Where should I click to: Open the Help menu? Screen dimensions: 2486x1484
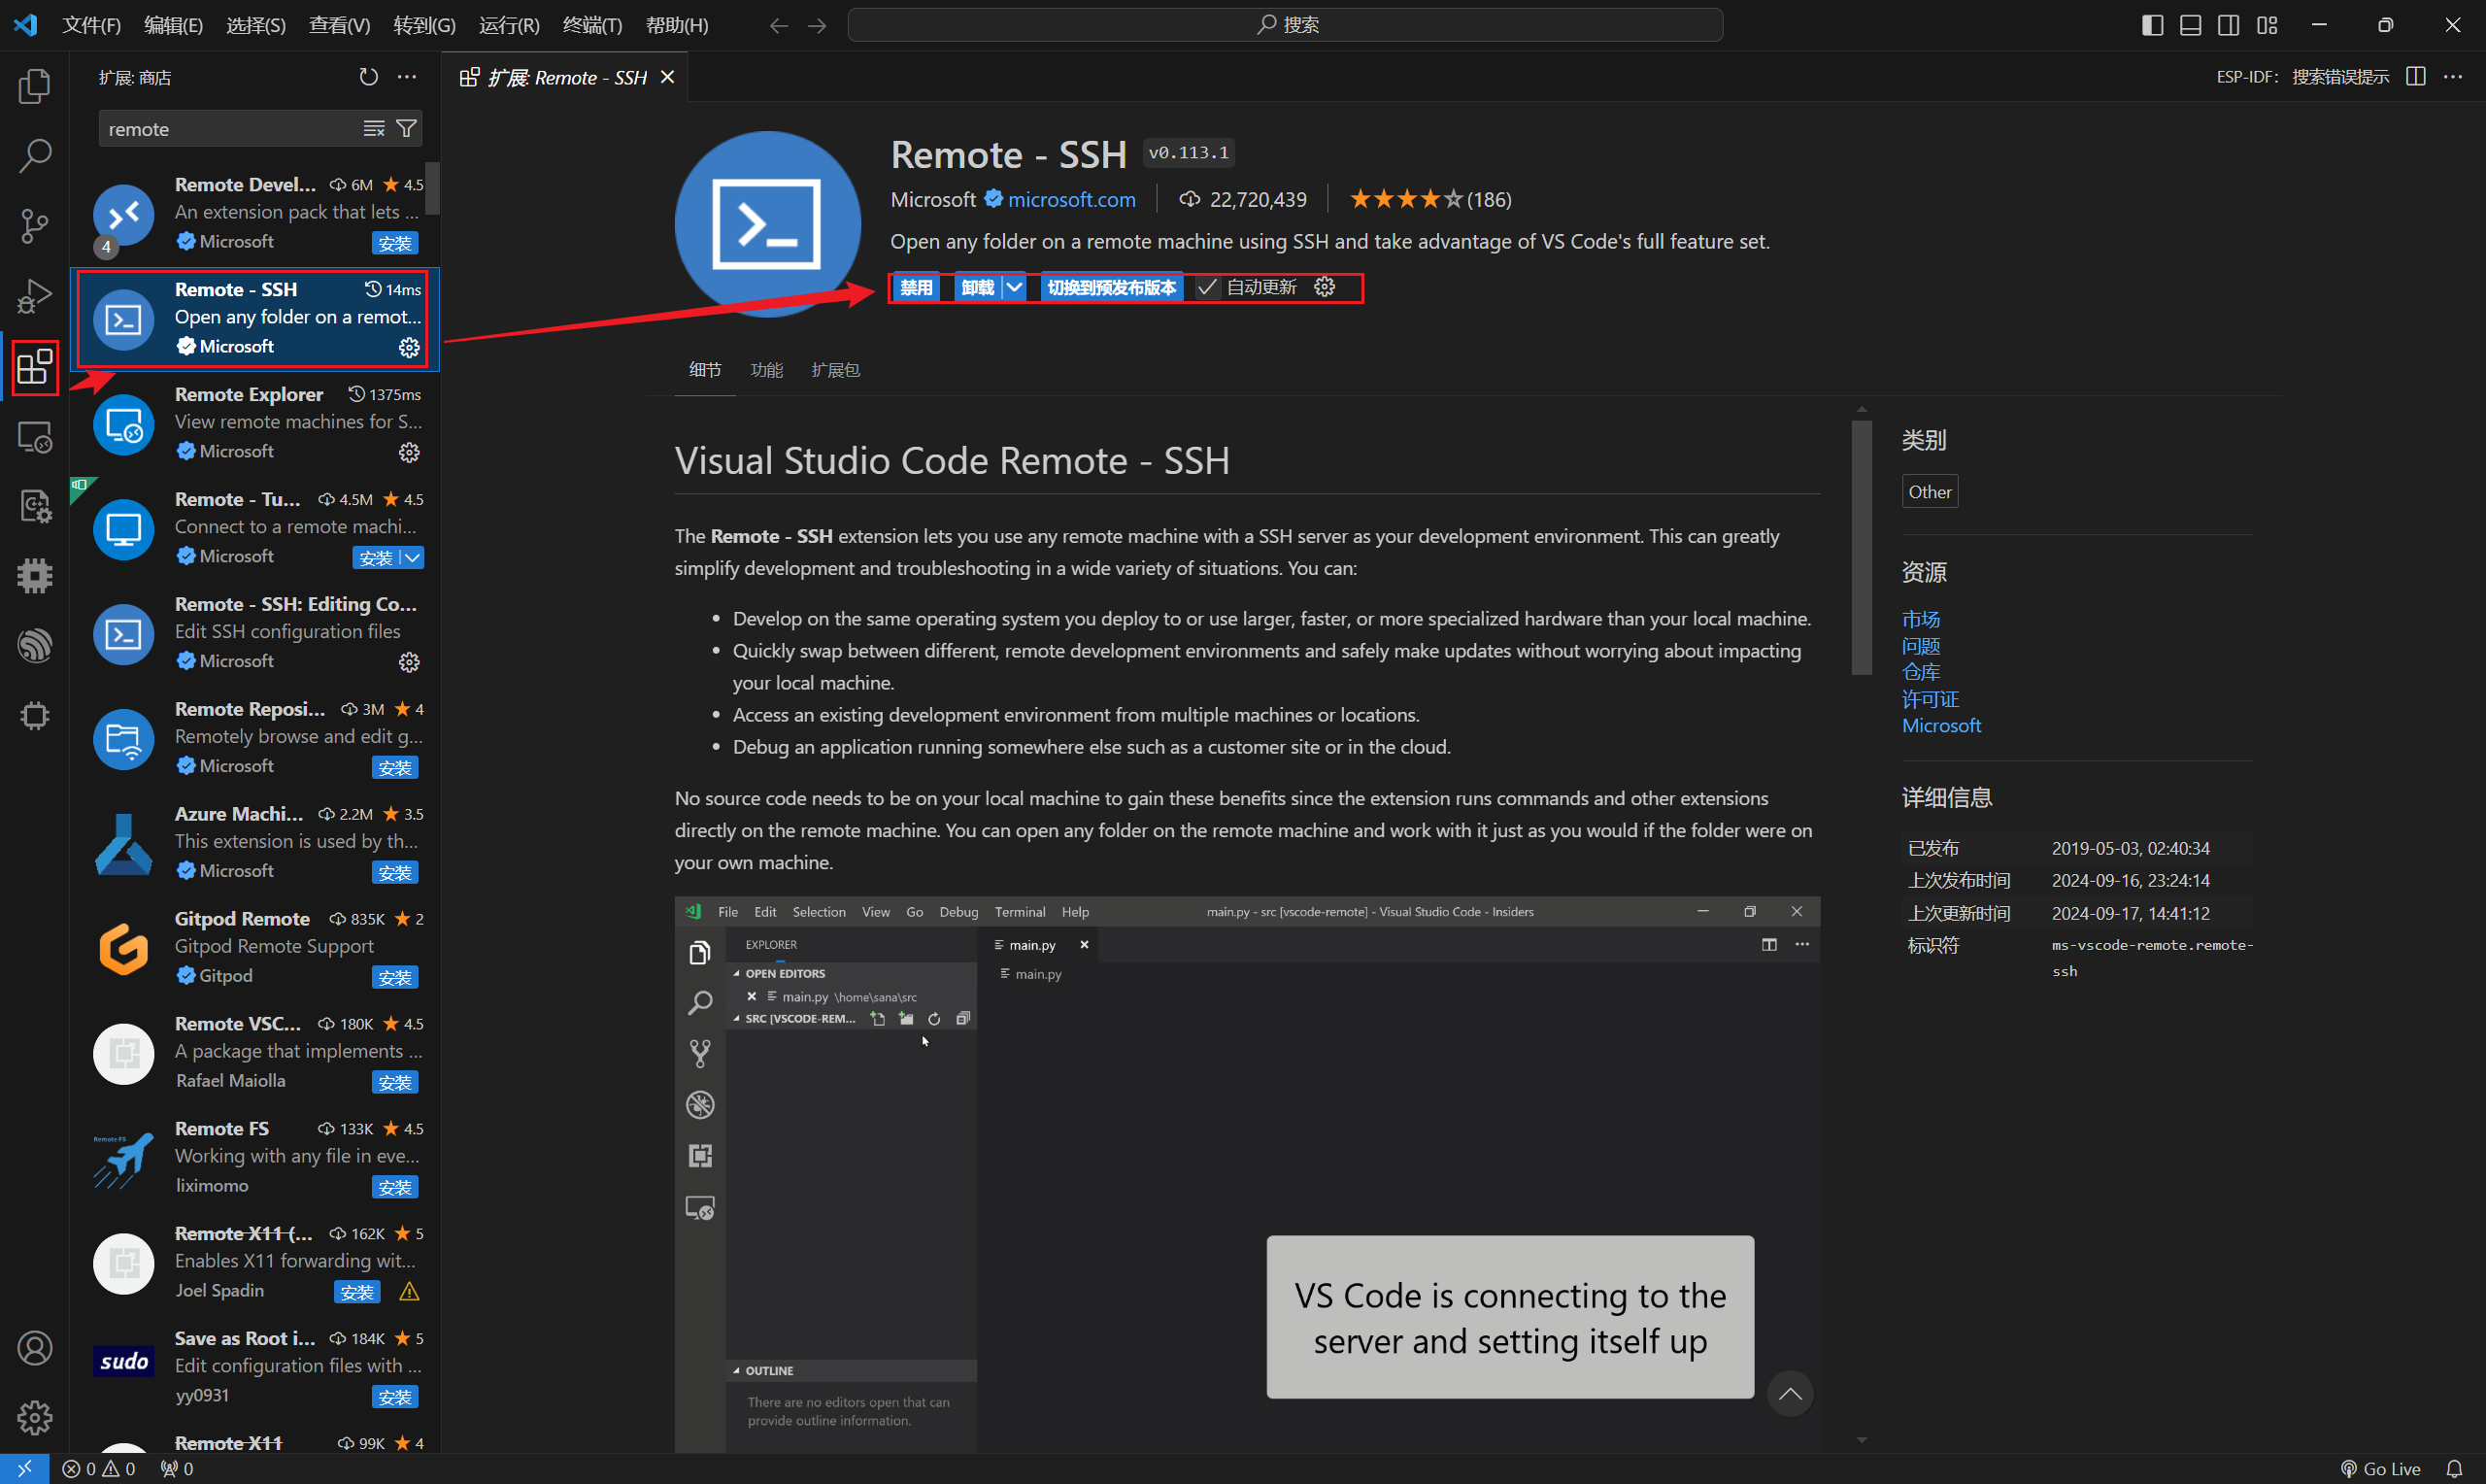(x=677, y=25)
